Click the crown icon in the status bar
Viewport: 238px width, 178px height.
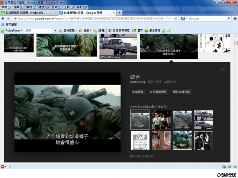235,167
